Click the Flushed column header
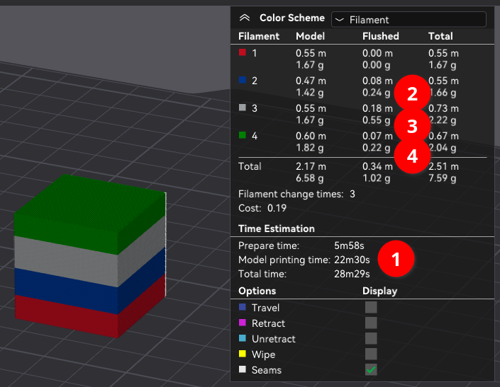This screenshot has width=500, height=387. [381, 36]
